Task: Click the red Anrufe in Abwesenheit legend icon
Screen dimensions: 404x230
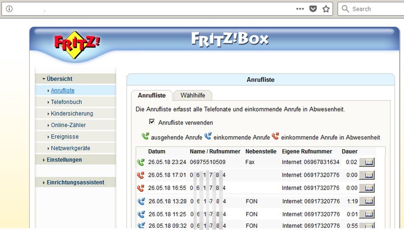Action: click(275, 136)
